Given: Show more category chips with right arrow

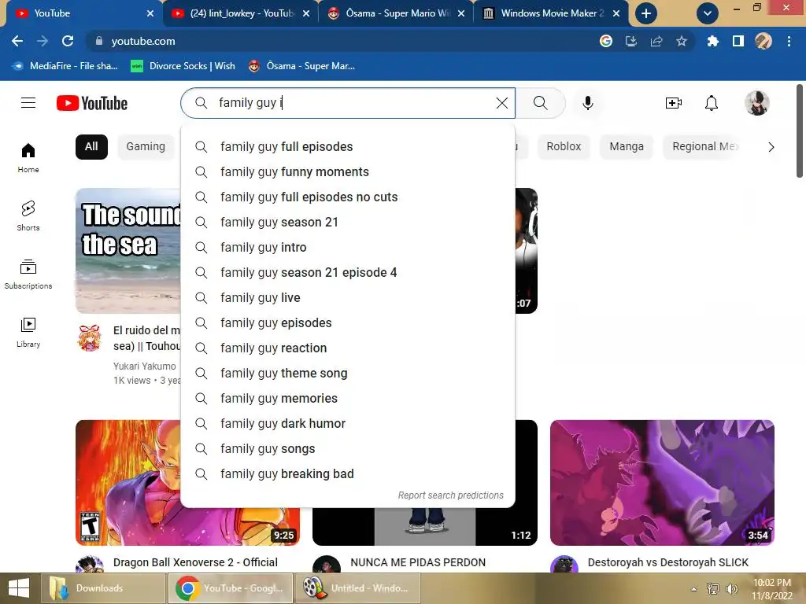Looking at the screenshot, I should pyautogui.click(x=771, y=147).
